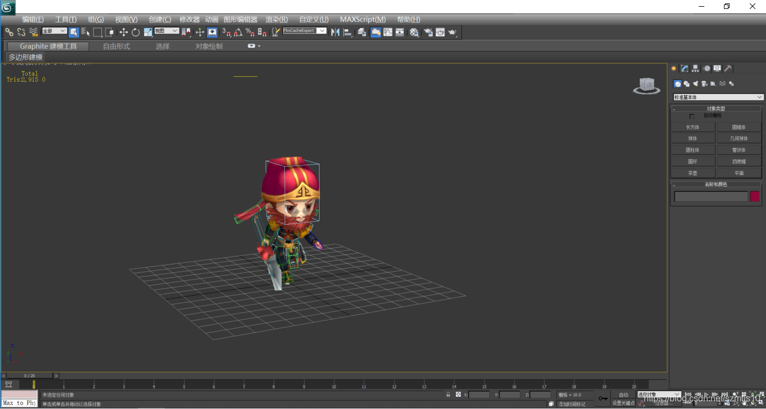Activate the Select and Move tool

[x=123, y=32]
